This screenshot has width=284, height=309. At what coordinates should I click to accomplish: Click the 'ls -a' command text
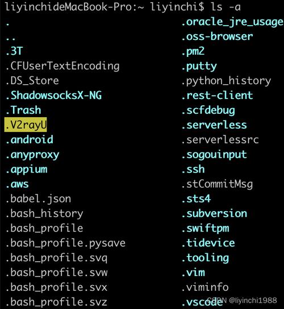tap(226, 7)
